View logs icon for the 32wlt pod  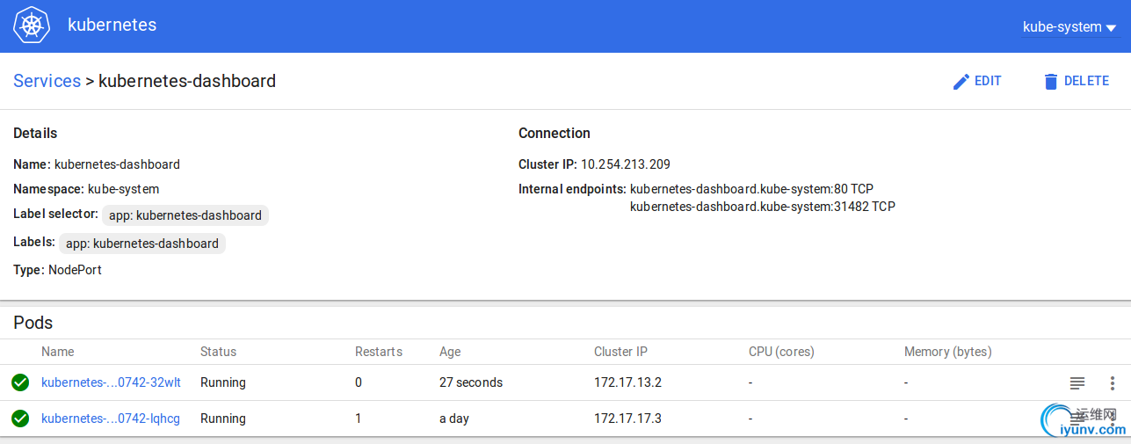1077,382
